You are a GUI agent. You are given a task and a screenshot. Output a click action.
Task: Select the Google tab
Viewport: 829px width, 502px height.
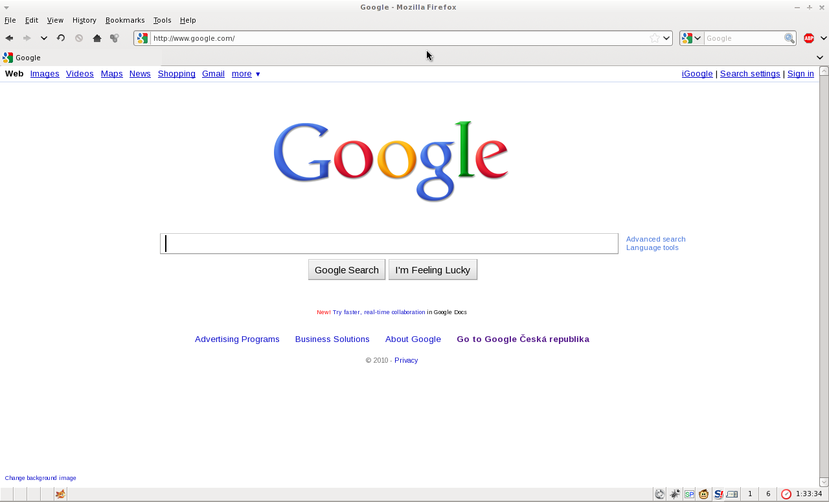tap(81, 58)
